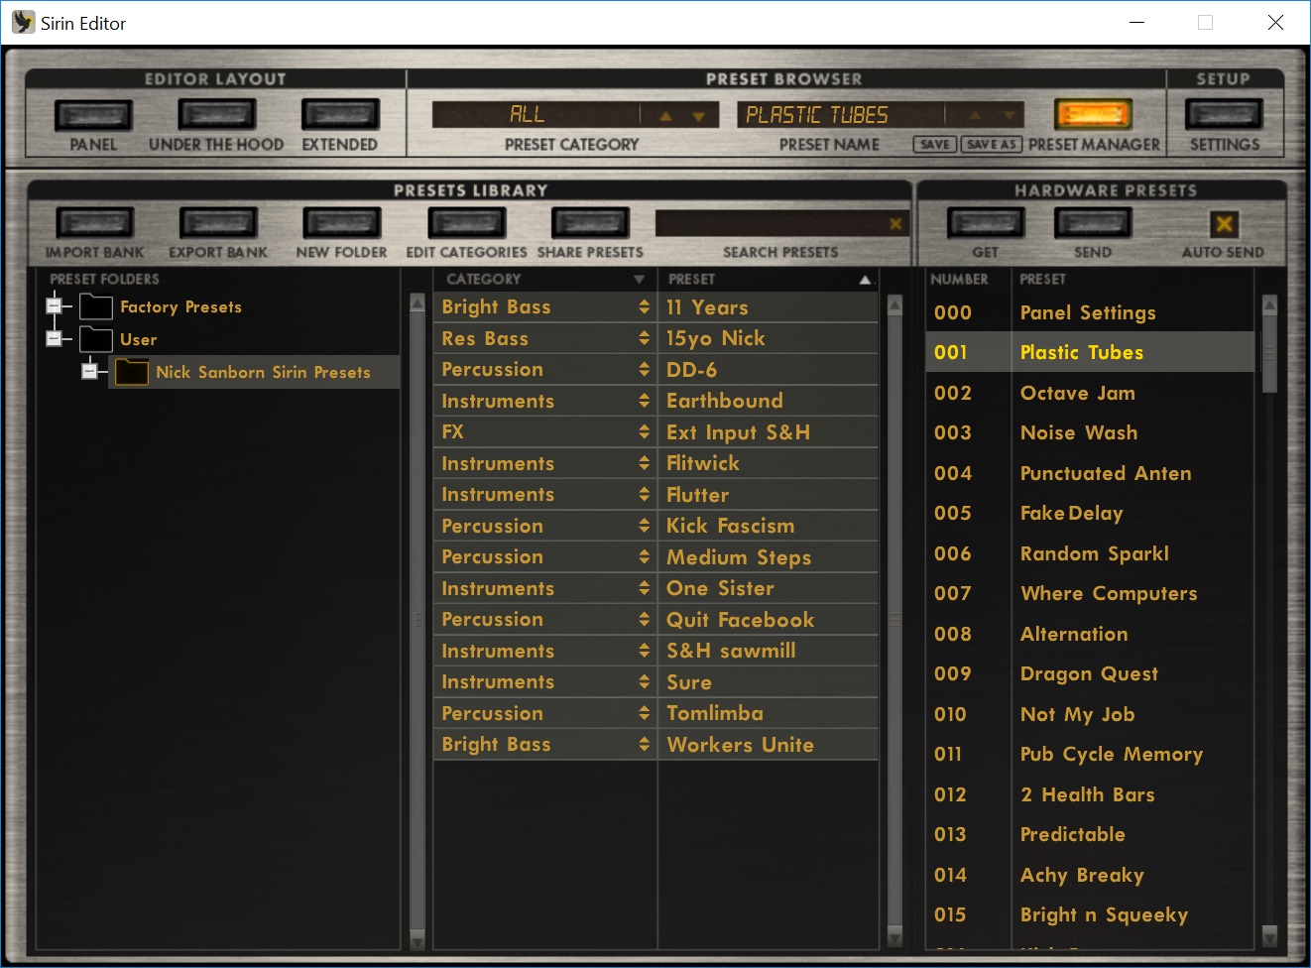Clear the preset search with the X
Image resolution: width=1311 pixels, height=968 pixels.
coord(895,223)
